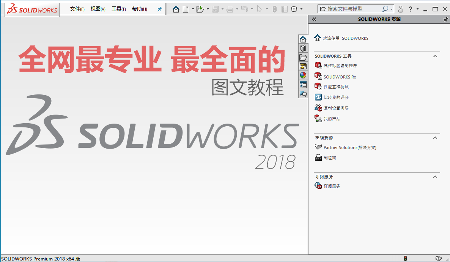Viewport: 450px width, 262px height.
Task: Click the File Properties toolbar icon
Action: [x=285, y=9]
